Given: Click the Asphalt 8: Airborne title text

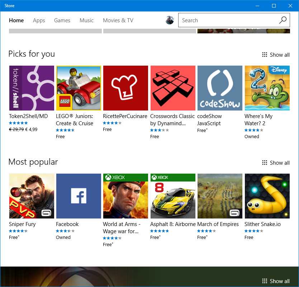Looking at the screenshot, I should pos(173,224).
